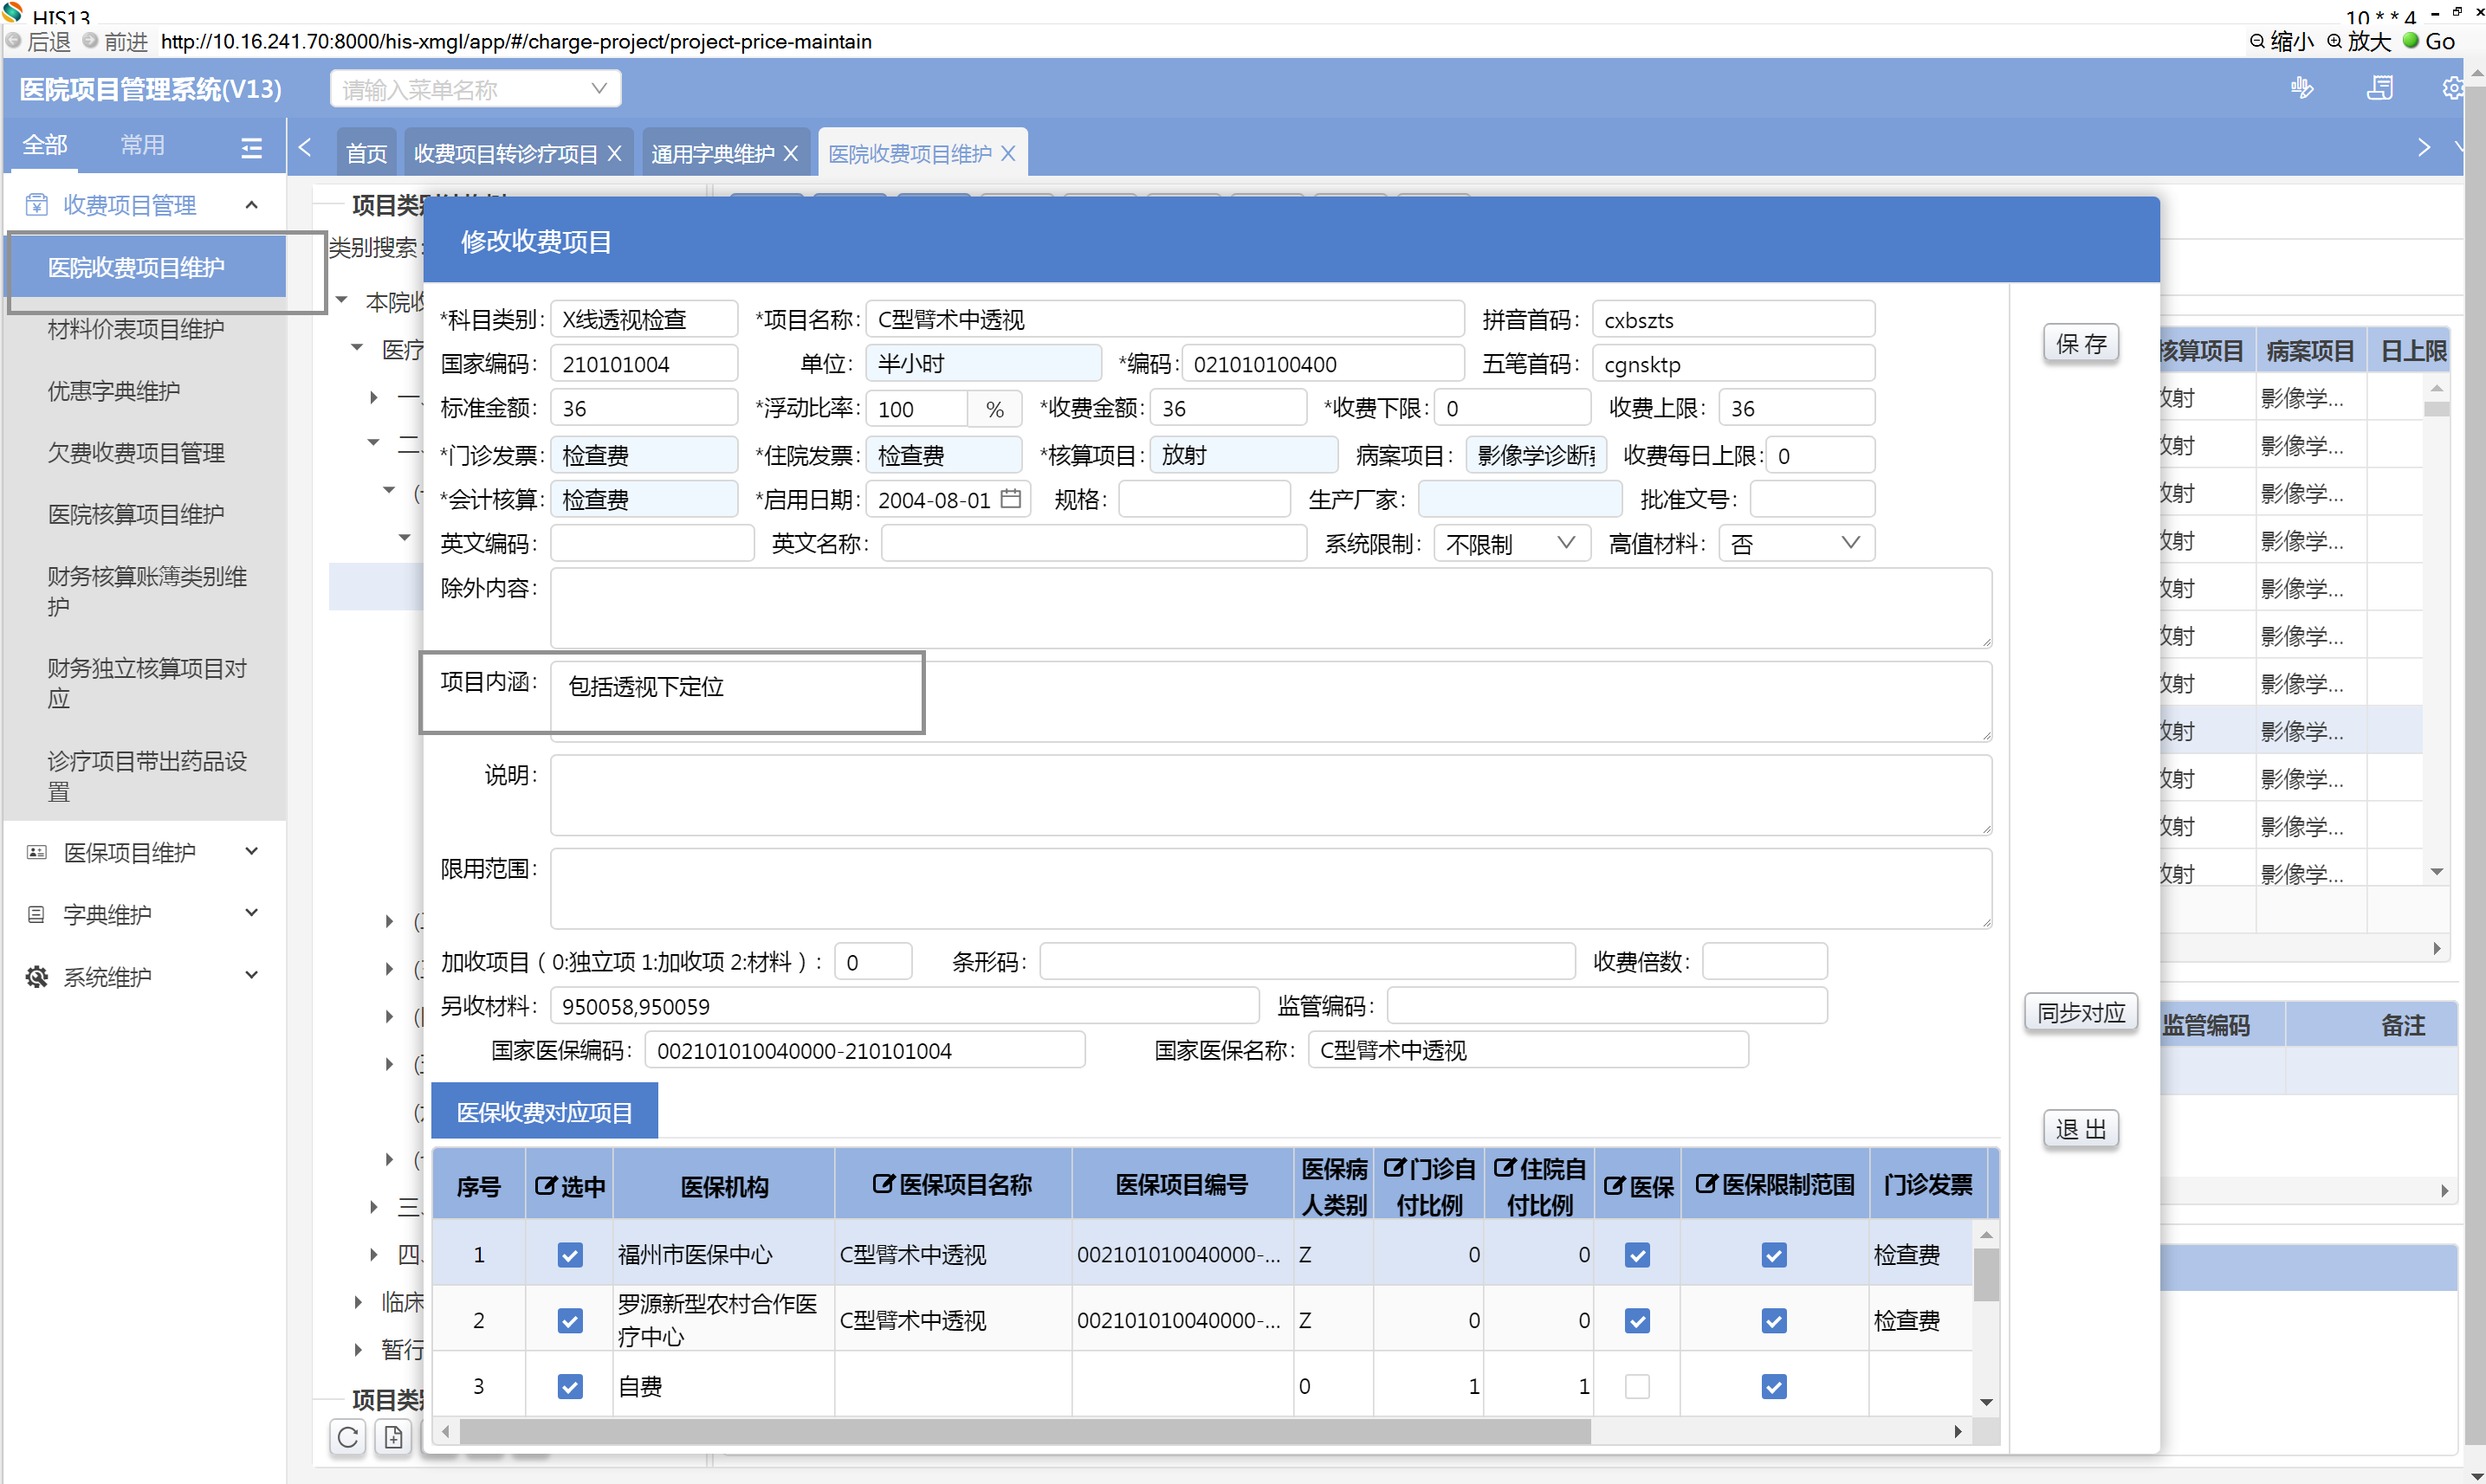The height and width of the screenshot is (1484, 2486).
Task: Switch to the 首页 tab
Action: coord(366,153)
